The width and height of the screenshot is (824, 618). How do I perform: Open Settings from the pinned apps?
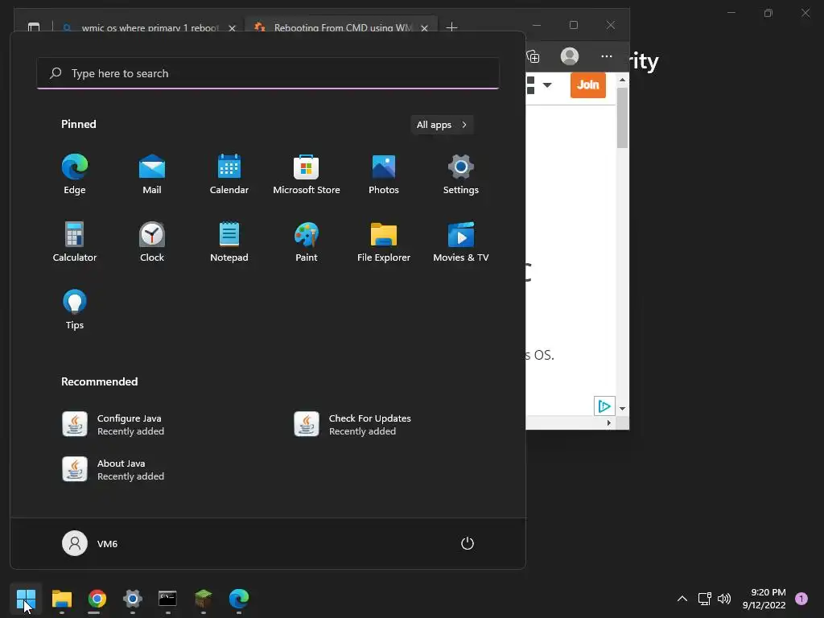(461, 175)
